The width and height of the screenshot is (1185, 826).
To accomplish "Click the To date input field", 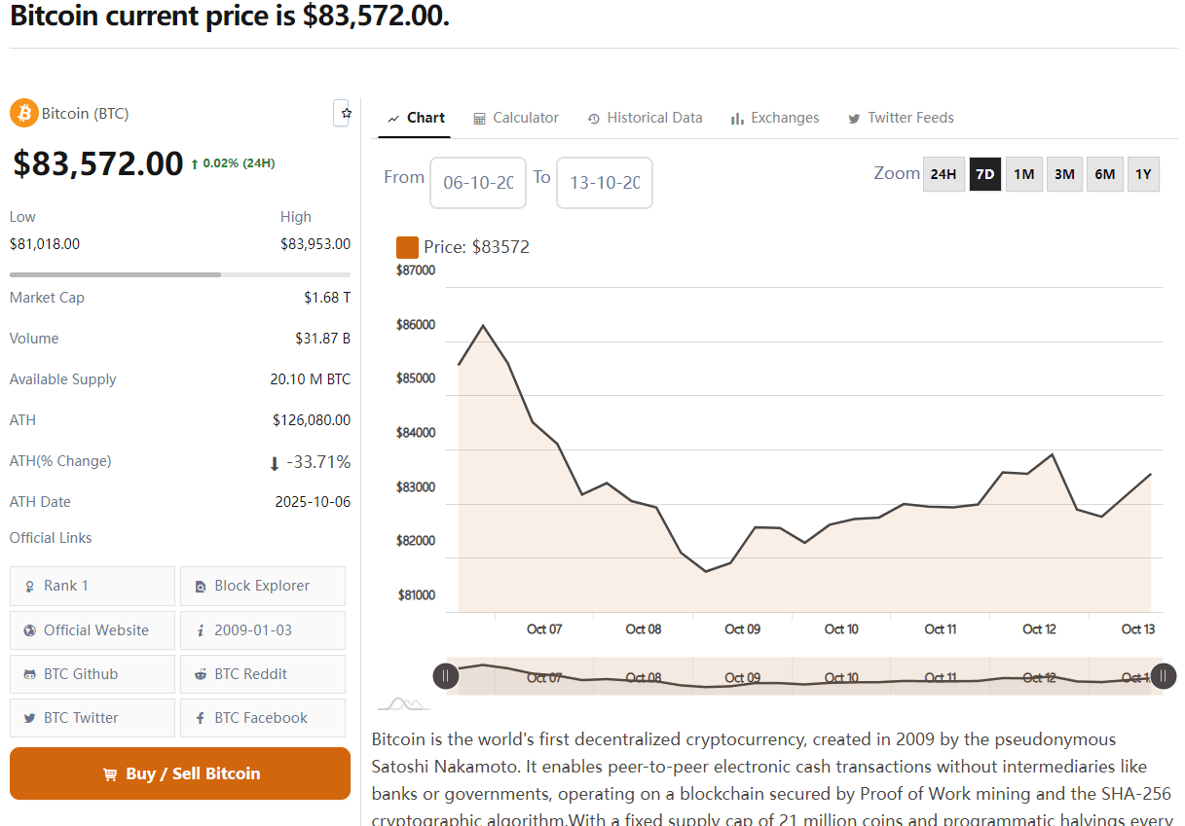I will pos(605,183).
